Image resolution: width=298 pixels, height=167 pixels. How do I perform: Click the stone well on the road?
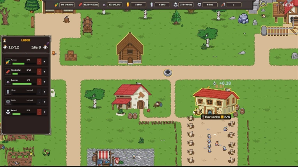[168, 73]
